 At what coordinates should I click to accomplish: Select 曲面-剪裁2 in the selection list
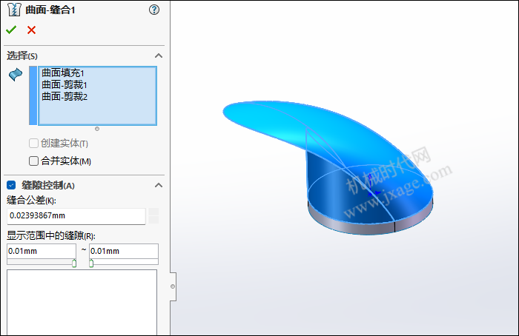(65, 96)
